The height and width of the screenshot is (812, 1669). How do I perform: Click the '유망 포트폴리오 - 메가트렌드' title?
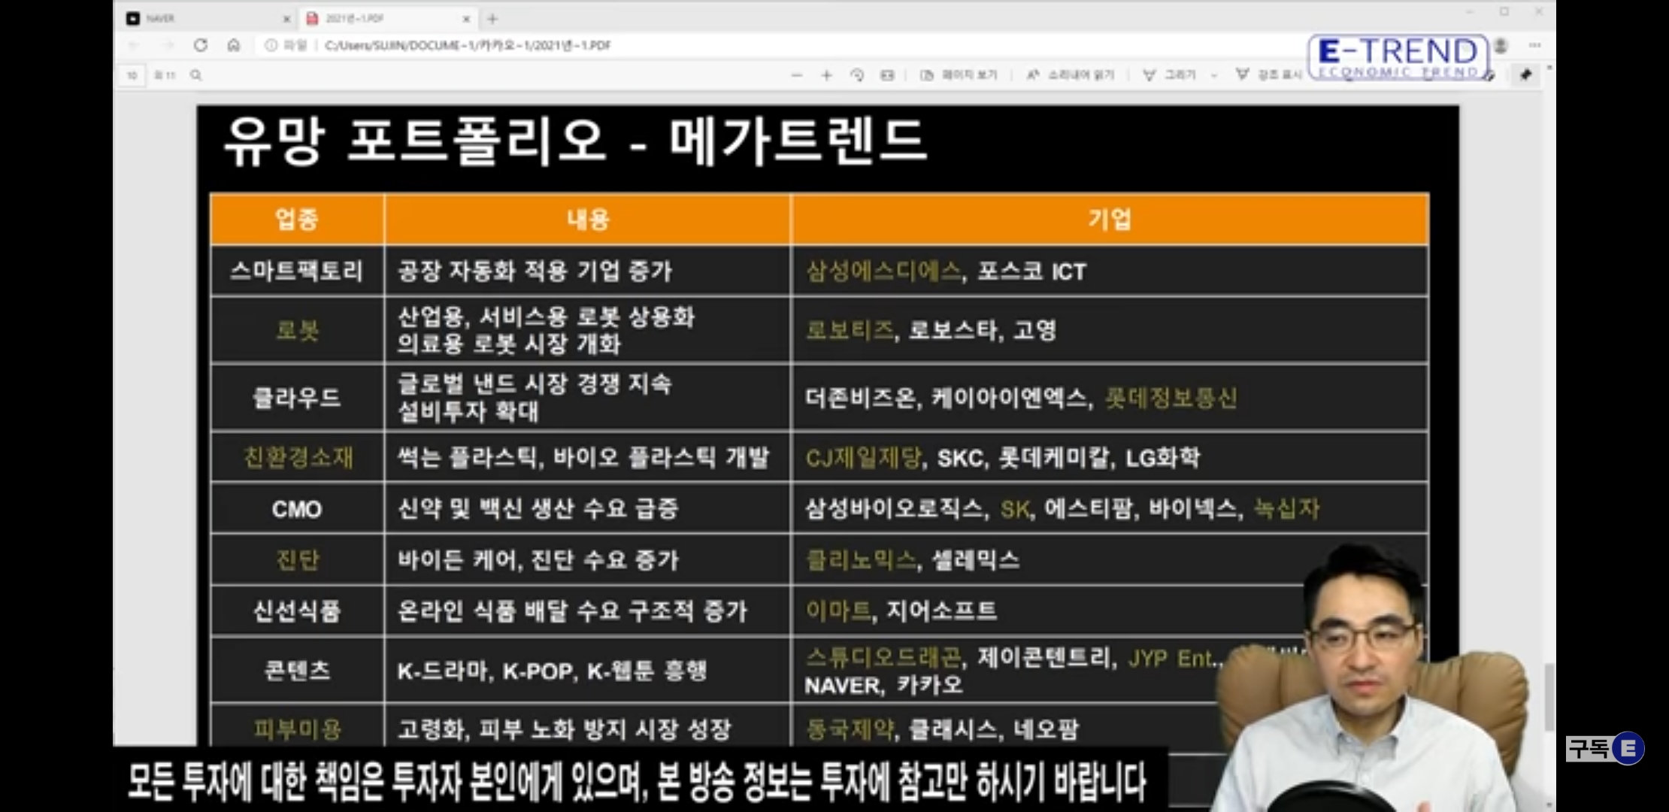pyautogui.click(x=575, y=141)
